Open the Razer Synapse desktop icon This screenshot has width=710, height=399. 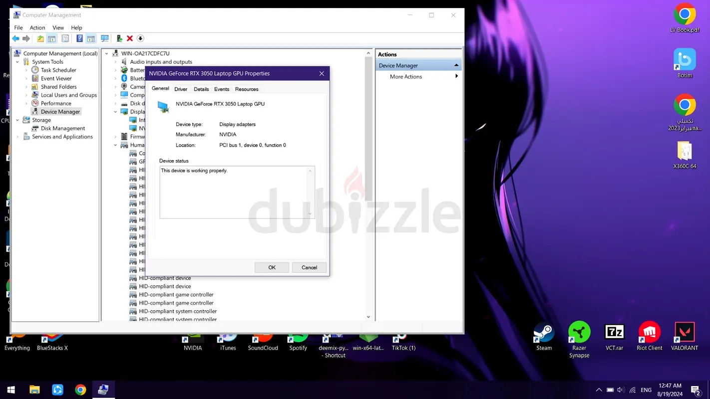point(579,340)
